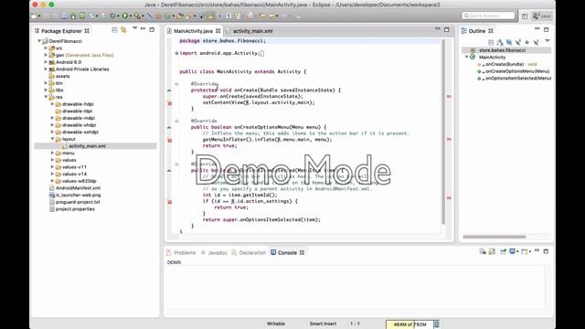Collapse the res folder

coord(46,97)
